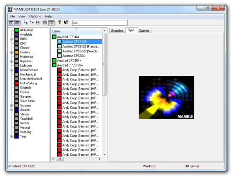Toggle the screenshot panel toolbar icon
This screenshot has width=232, height=177.
tap(17, 23)
